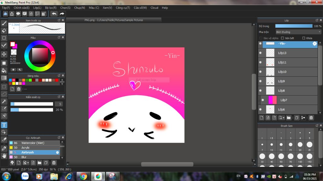Click the Redo arrow in toolbar
The height and width of the screenshot is (181, 323).
62,14
